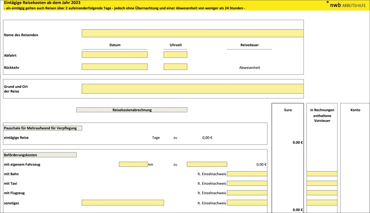This screenshot has height=213, width=370.
Task: Click the Vorsteuer field in the mit Bahn row
Action: pos(322,174)
